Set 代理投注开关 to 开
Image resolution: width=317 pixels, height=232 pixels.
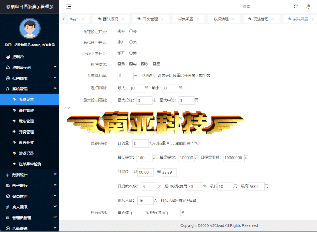click(x=119, y=31)
